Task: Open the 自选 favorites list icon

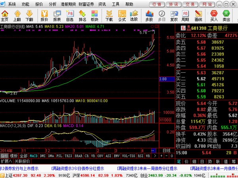Action: tap(69, 15)
